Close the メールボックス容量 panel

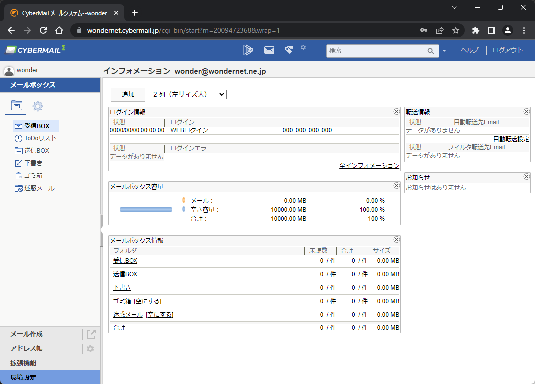[x=396, y=185]
